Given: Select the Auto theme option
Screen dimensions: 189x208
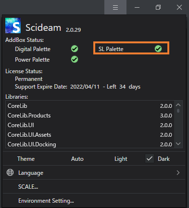Looking at the screenshot, I should click(x=77, y=159).
